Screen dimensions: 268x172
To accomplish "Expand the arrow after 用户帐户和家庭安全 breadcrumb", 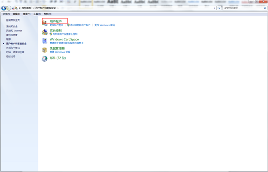I will 58,8.
